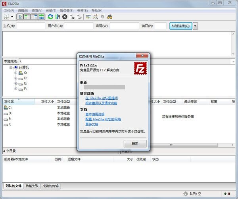This screenshot has height=199, width=238.
Task: Focus the 密码(W) password field
Action: (x=125, y=26)
